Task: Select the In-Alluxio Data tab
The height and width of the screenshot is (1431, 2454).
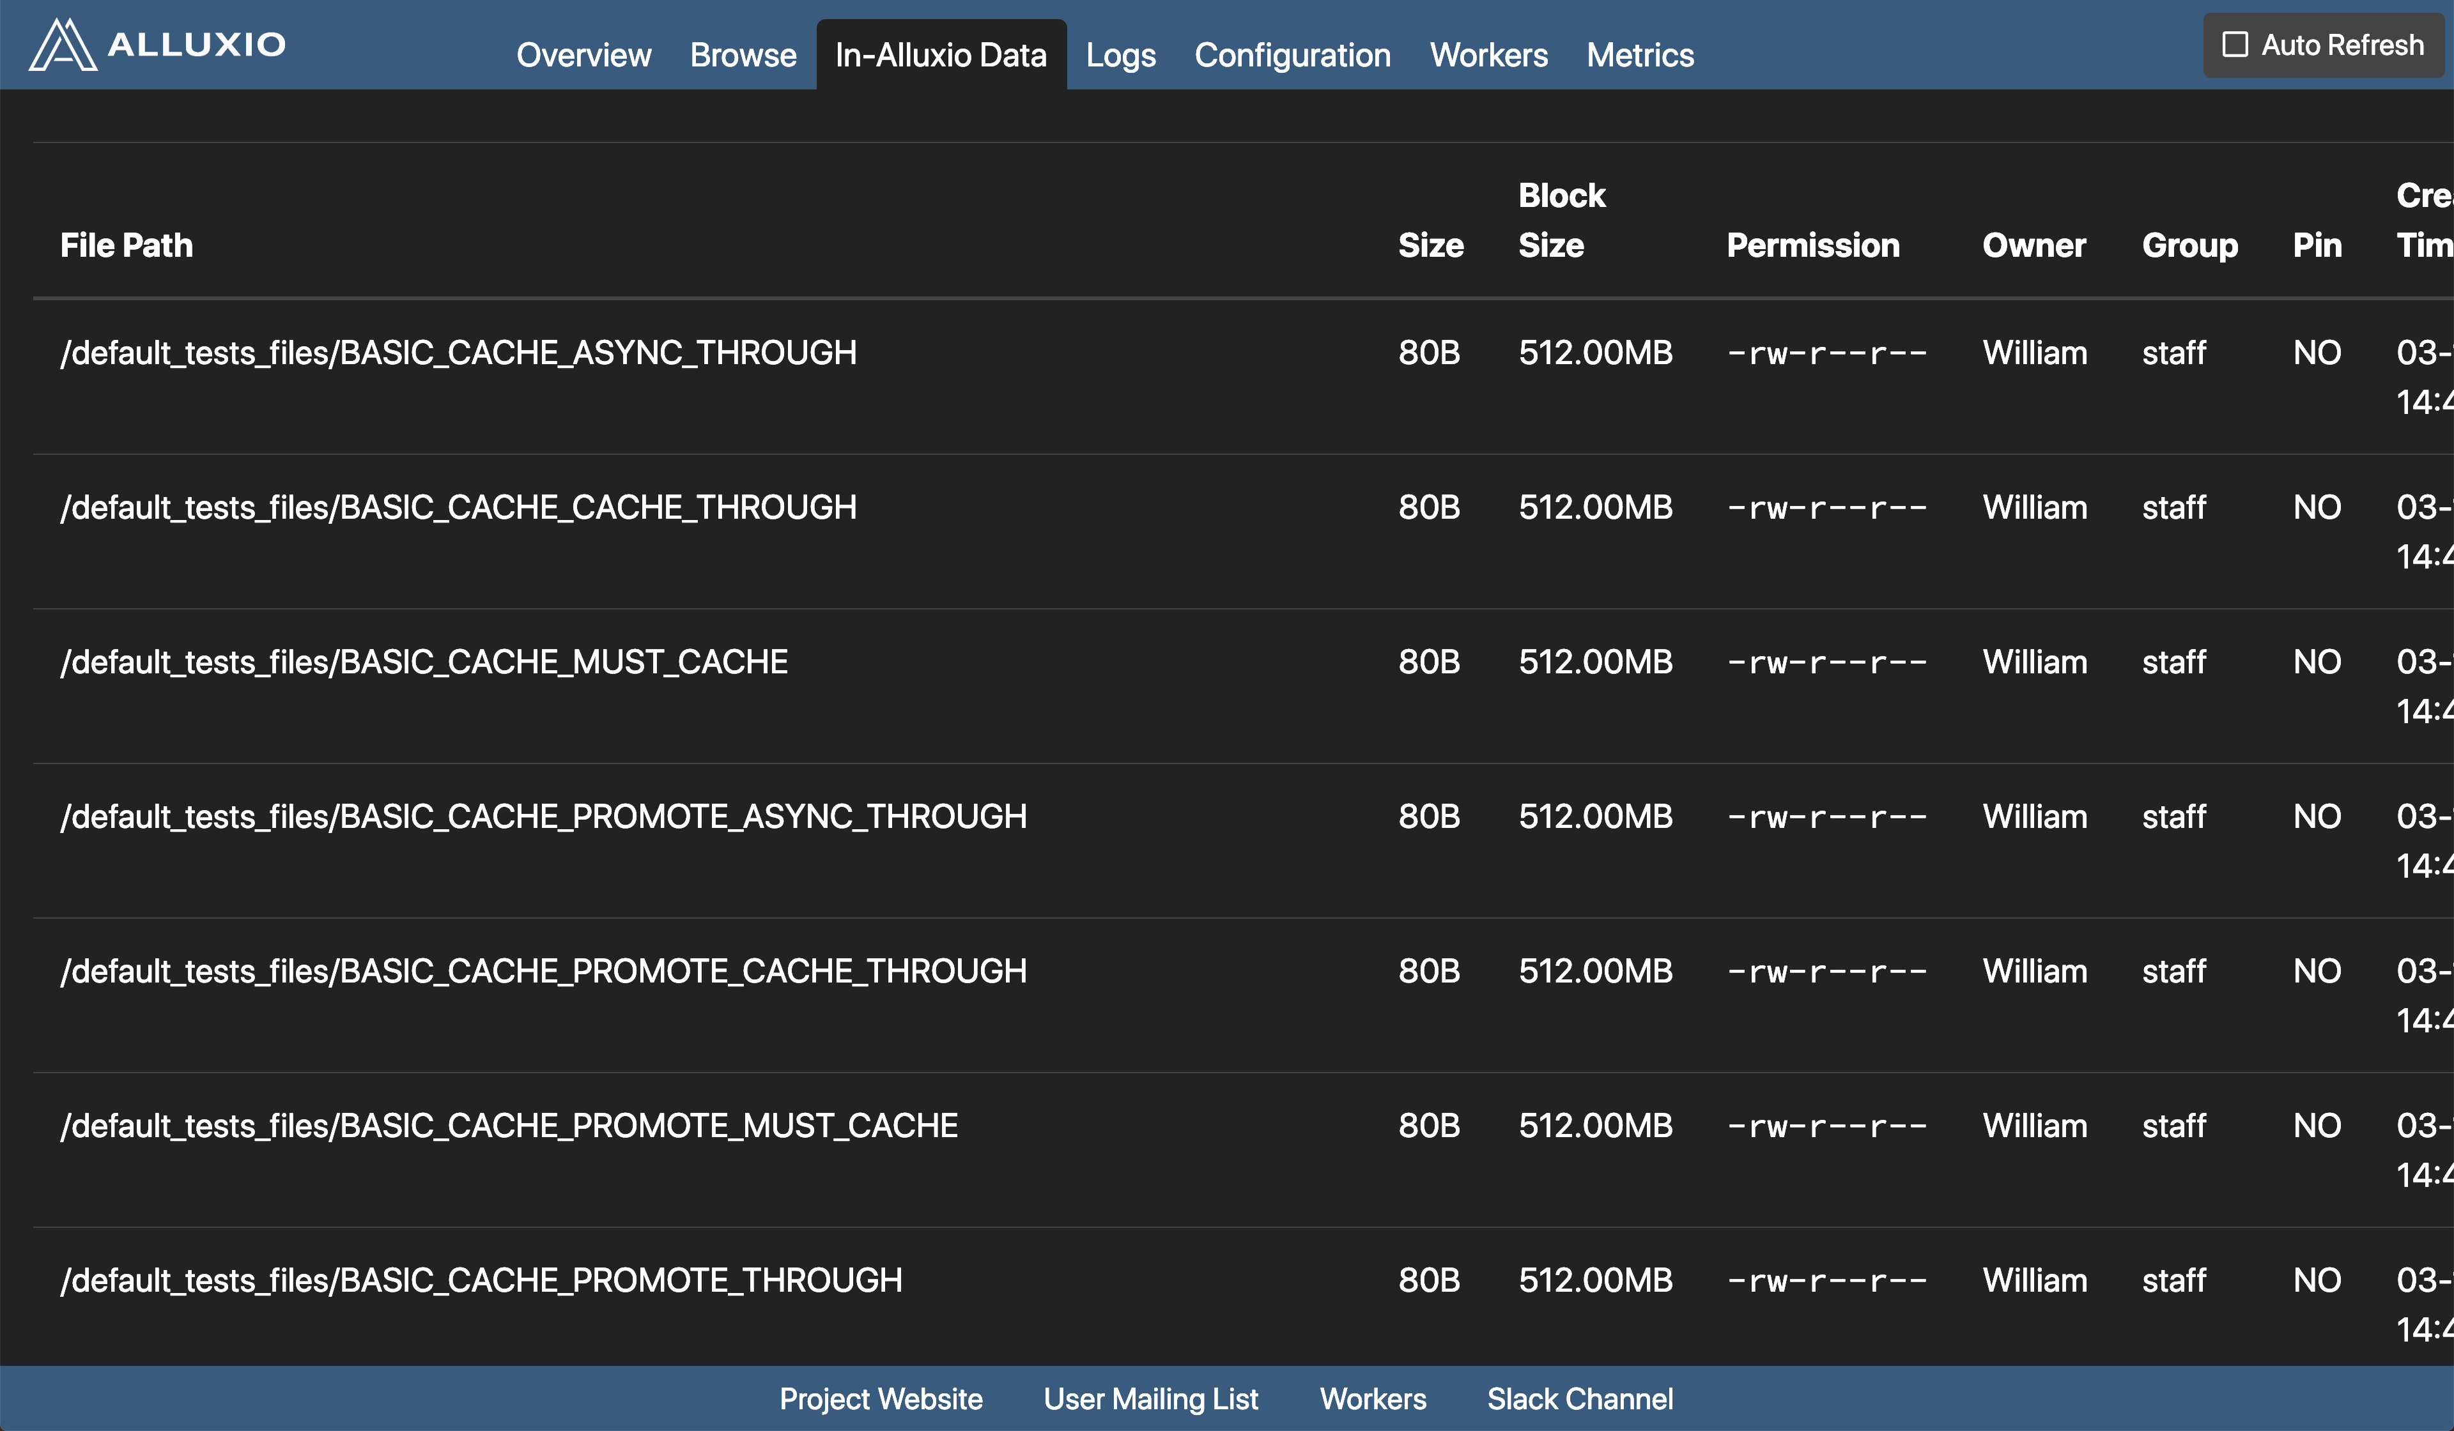Action: (x=941, y=56)
